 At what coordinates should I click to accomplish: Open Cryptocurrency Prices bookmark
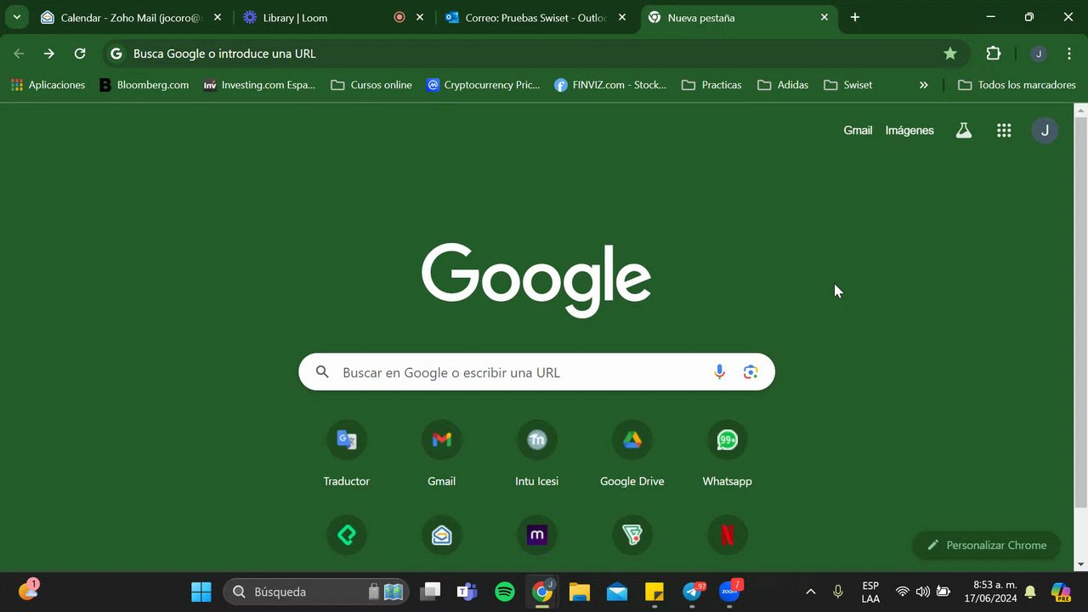coord(483,85)
